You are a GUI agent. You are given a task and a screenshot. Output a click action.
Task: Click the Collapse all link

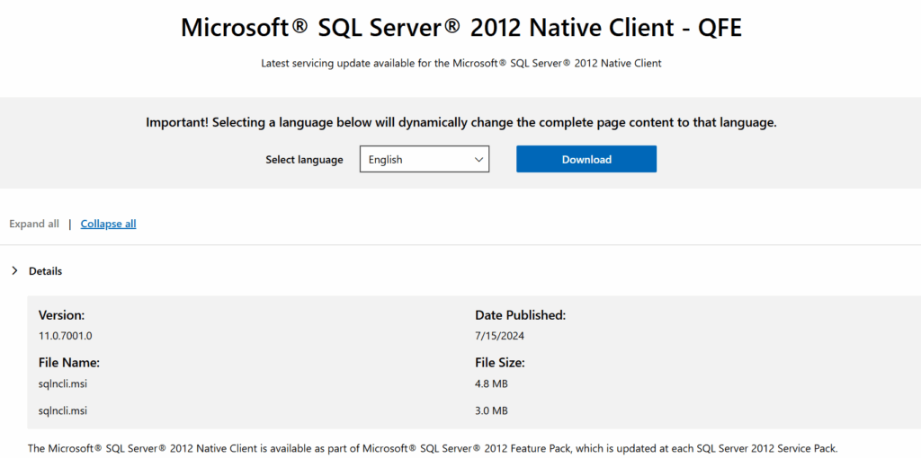pos(108,224)
